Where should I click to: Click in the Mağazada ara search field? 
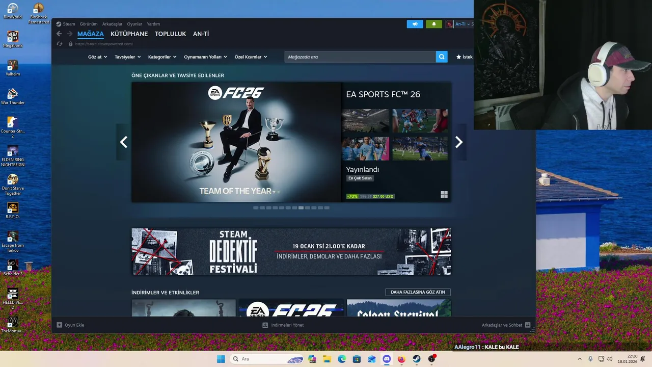(x=360, y=57)
